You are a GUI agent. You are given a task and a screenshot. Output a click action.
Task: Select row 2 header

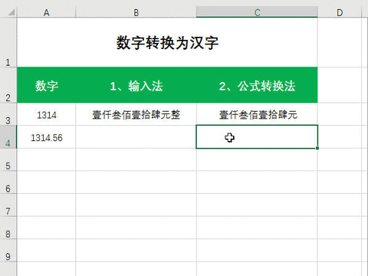point(8,85)
